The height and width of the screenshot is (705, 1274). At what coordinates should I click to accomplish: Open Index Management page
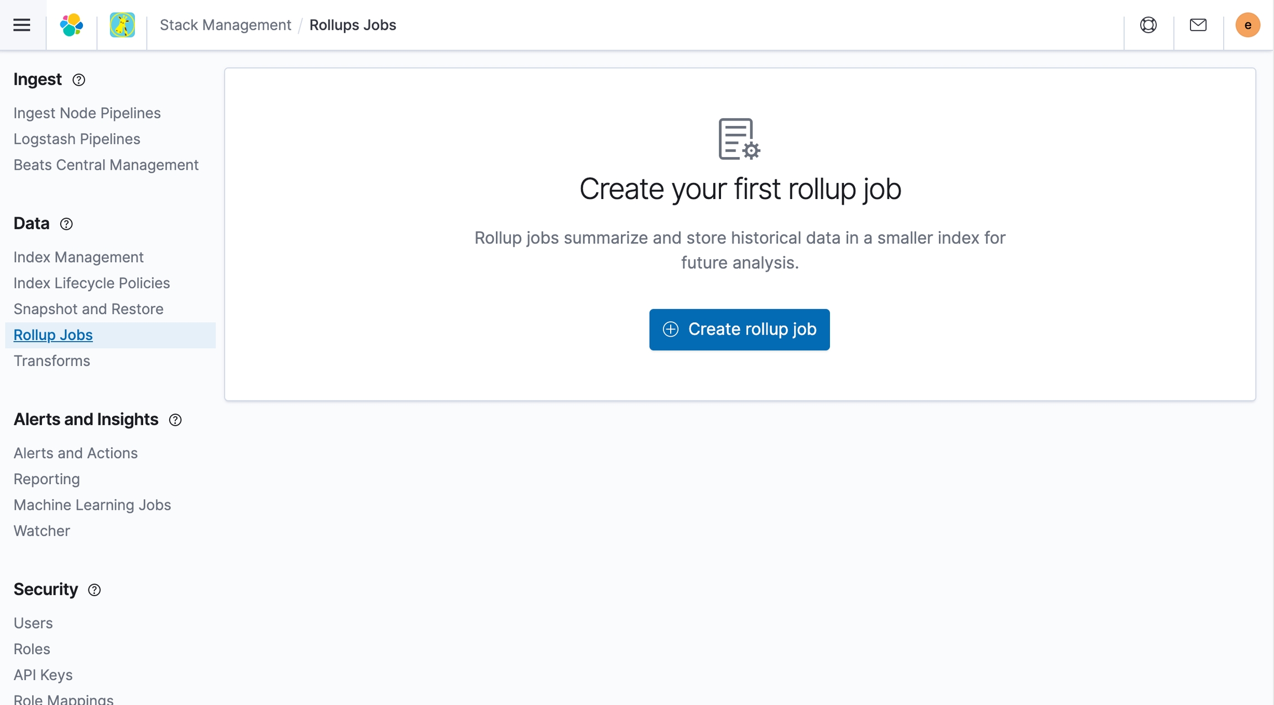tap(79, 257)
